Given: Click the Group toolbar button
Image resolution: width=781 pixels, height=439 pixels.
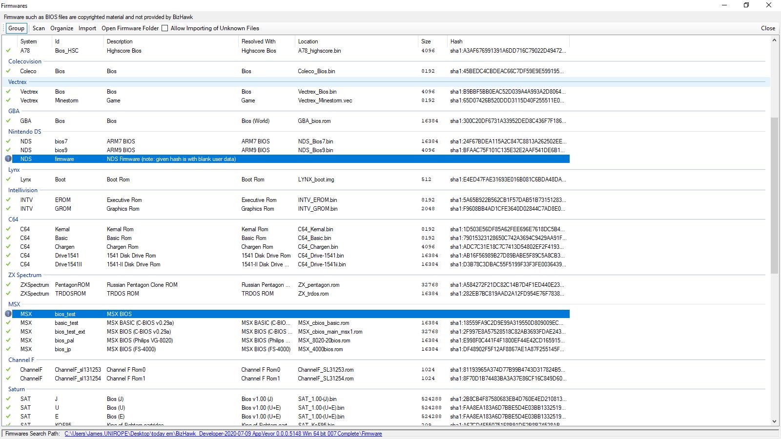Looking at the screenshot, I should (16, 28).
